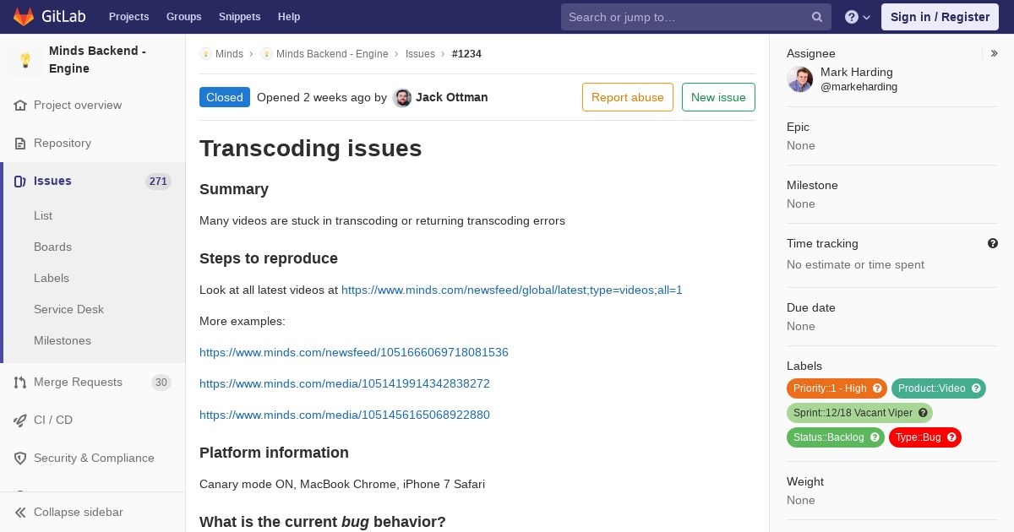
Task: Open the Groups menu in the top bar
Action: point(183,17)
